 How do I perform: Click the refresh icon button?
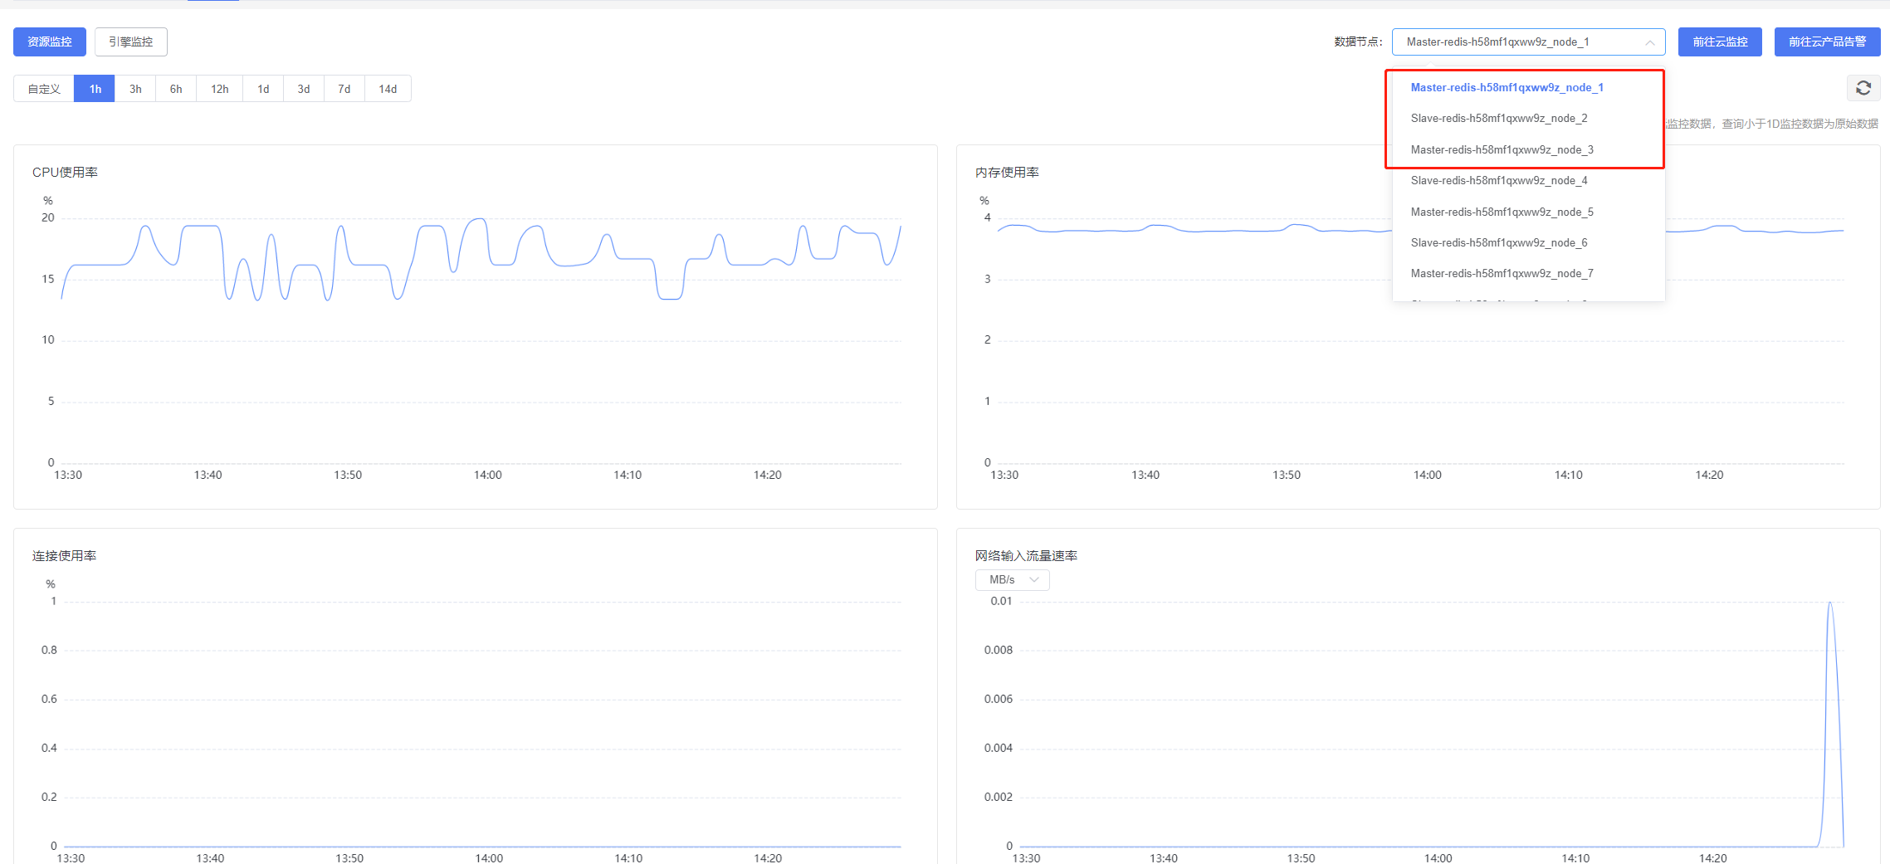1863,88
